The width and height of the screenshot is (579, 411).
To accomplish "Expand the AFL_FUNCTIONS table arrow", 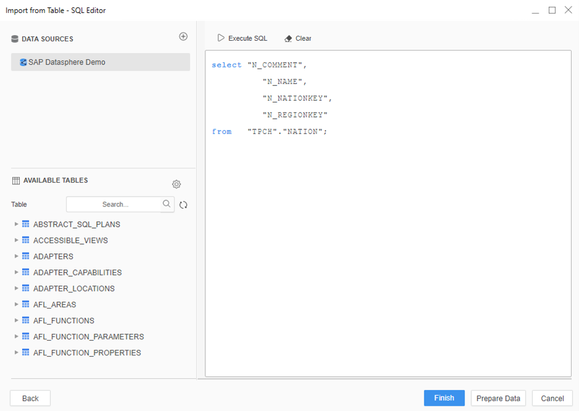I will (x=17, y=321).
